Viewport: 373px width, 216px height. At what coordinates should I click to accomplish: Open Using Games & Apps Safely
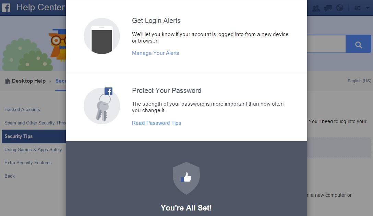tap(33, 149)
